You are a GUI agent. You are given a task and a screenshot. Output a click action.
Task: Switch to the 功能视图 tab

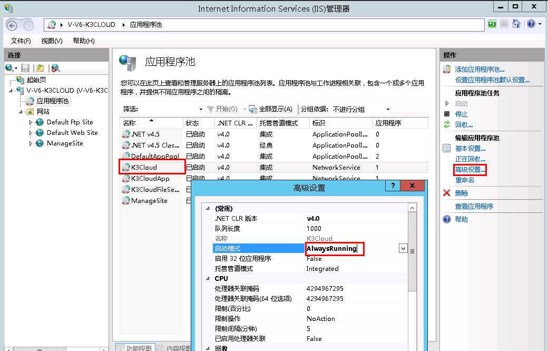coord(135,347)
